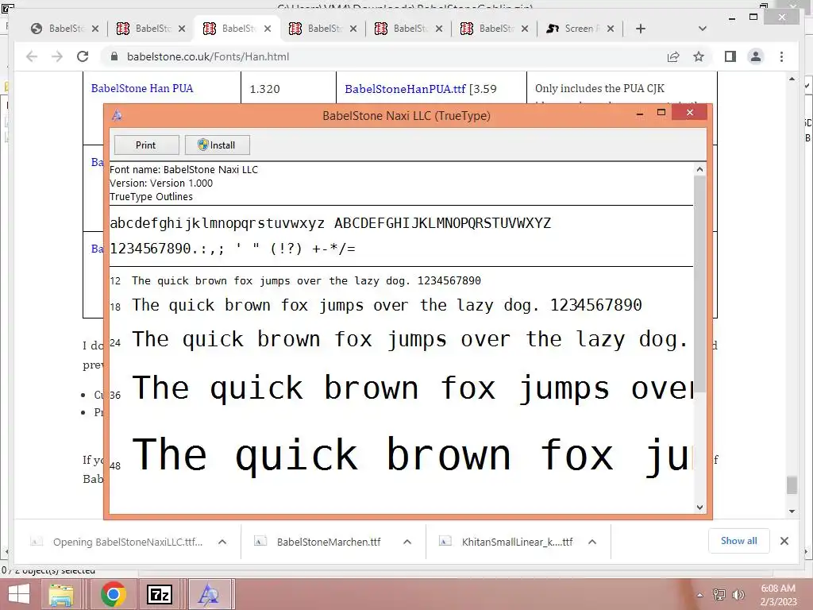Switch to the second BabelStone tab

pyautogui.click(x=151, y=29)
